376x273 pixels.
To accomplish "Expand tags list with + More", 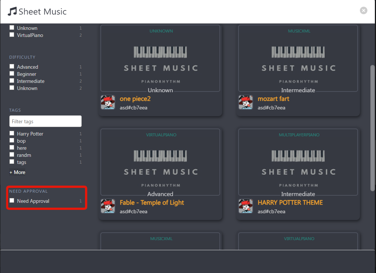I will (x=17, y=173).
